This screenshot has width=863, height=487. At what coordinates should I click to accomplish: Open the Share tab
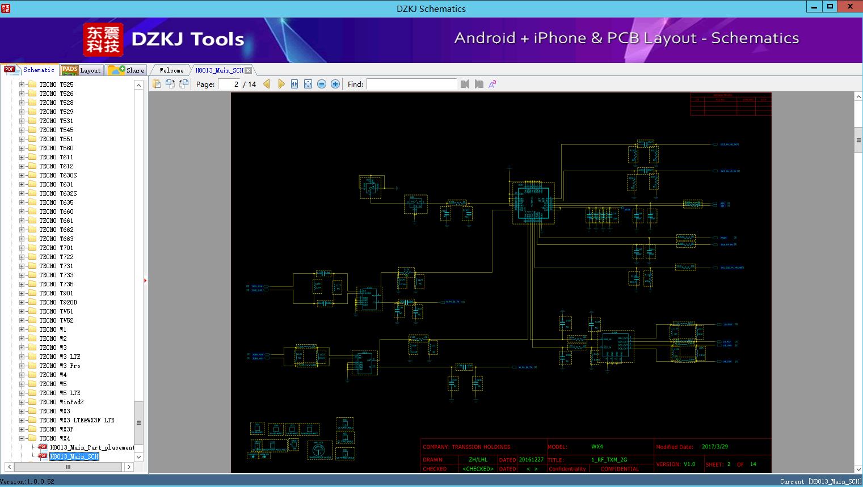[127, 70]
